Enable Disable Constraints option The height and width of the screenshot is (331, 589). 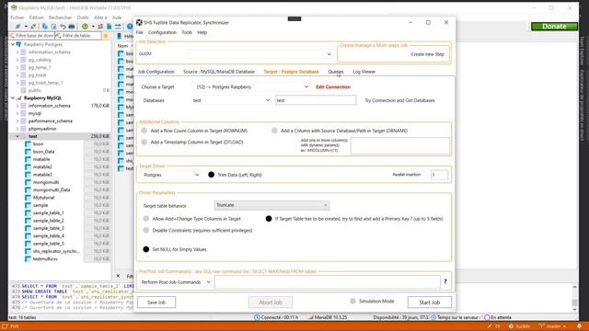(146, 231)
